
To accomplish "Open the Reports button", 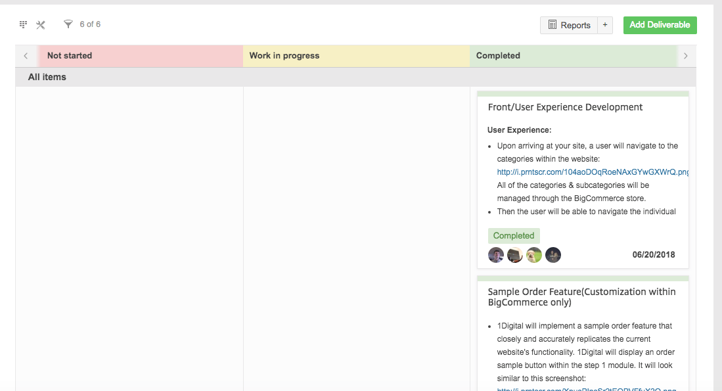I will tap(569, 25).
